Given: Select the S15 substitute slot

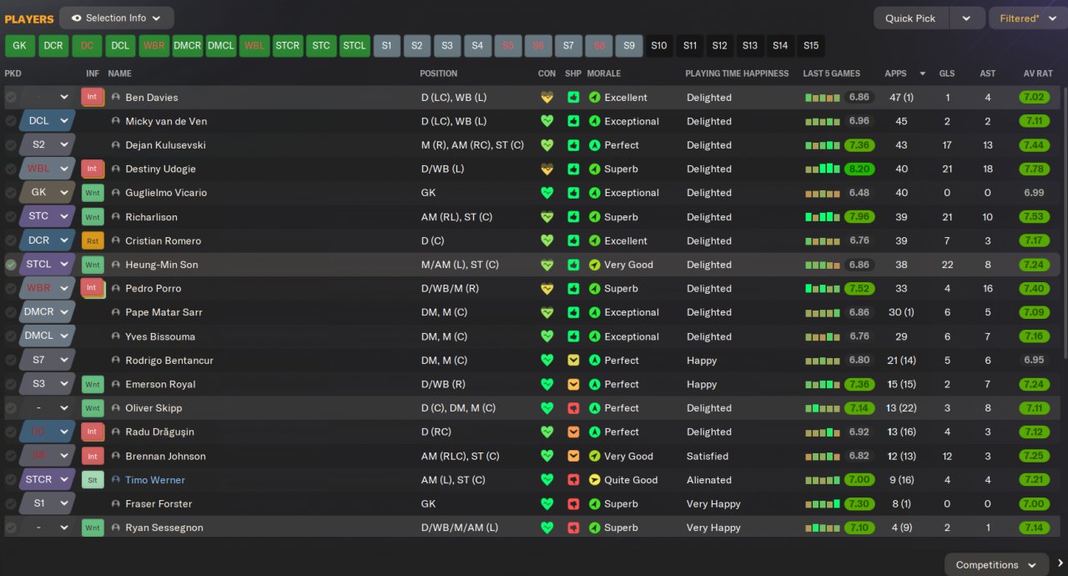Looking at the screenshot, I should point(811,46).
